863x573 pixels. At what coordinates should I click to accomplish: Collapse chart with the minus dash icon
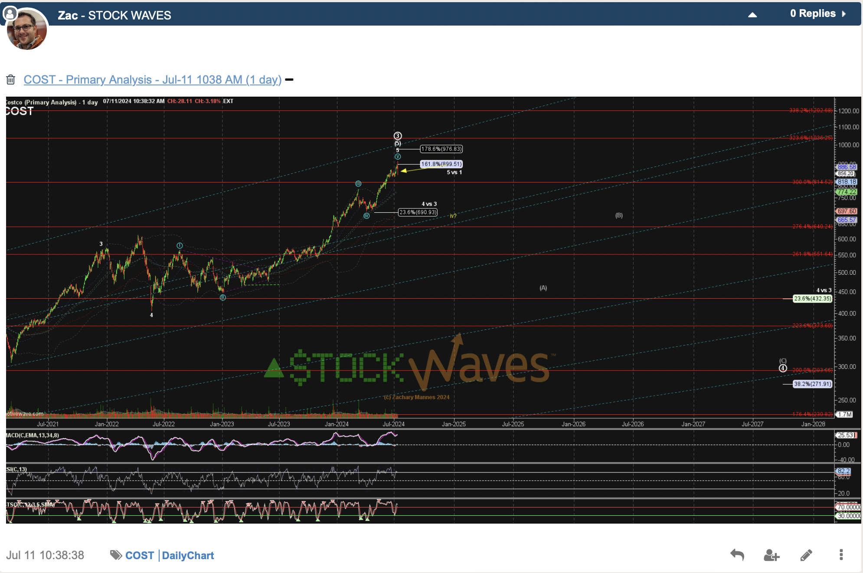tap(289, 80)
